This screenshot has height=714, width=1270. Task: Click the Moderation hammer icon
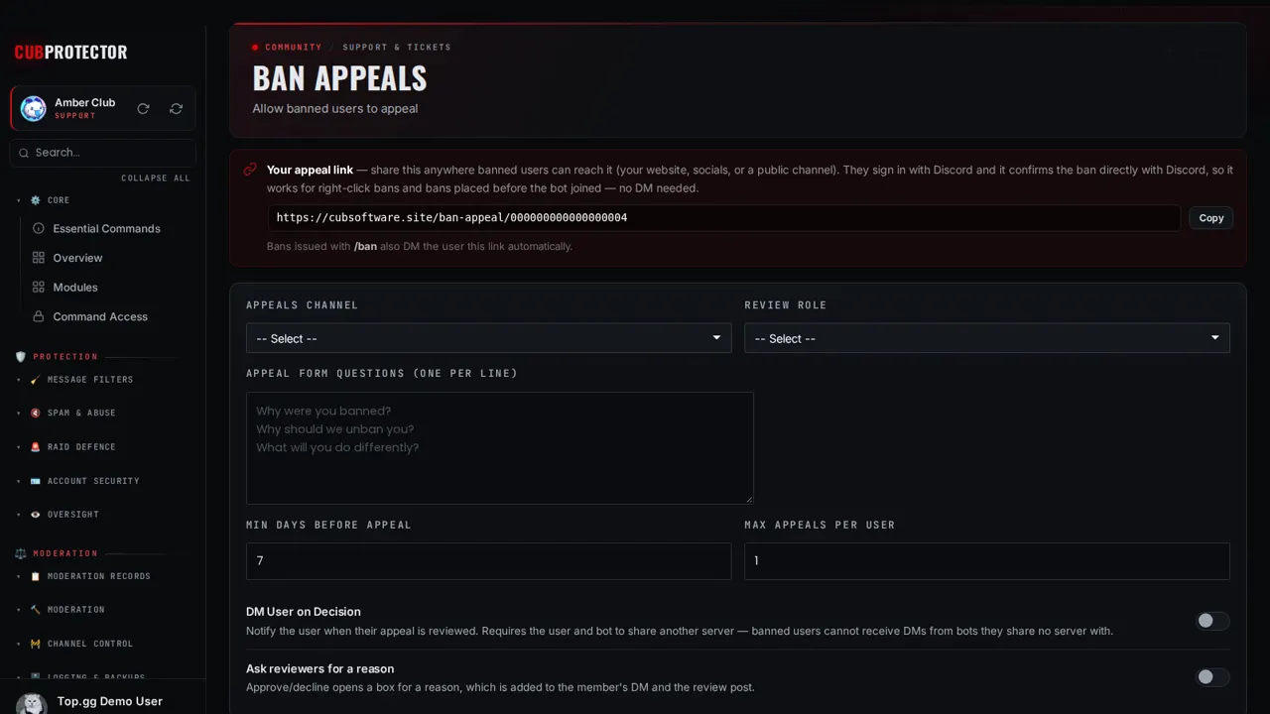pos(36,610)
